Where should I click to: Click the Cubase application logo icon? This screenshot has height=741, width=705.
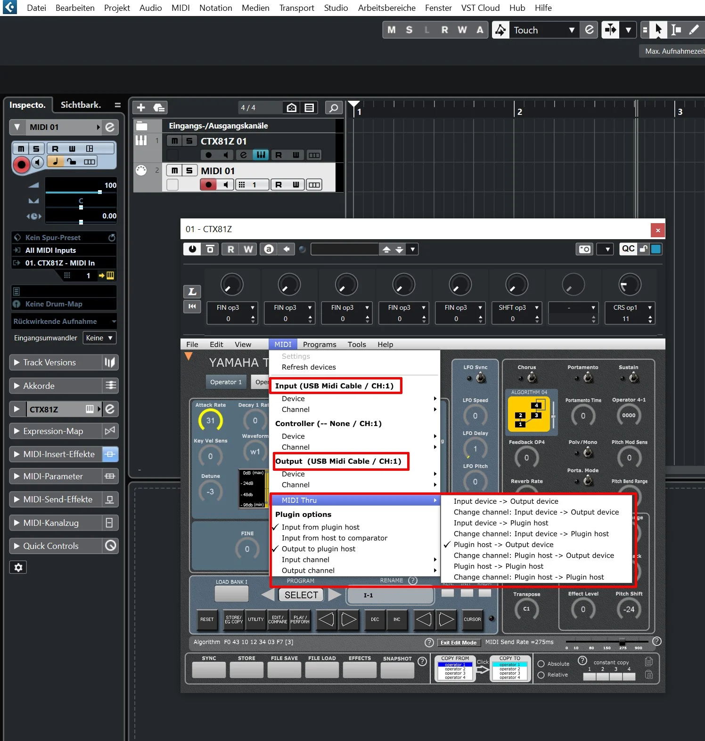click(10, 8)
